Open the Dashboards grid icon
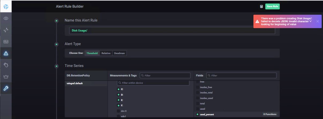This screenshot has width=323, height=119. click(6, 42)
